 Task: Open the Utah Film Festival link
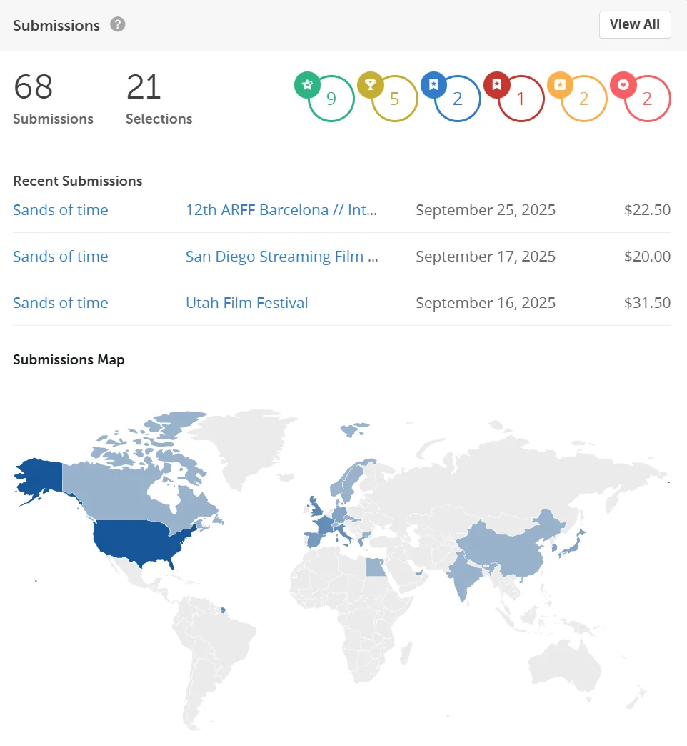pos(247,302)
